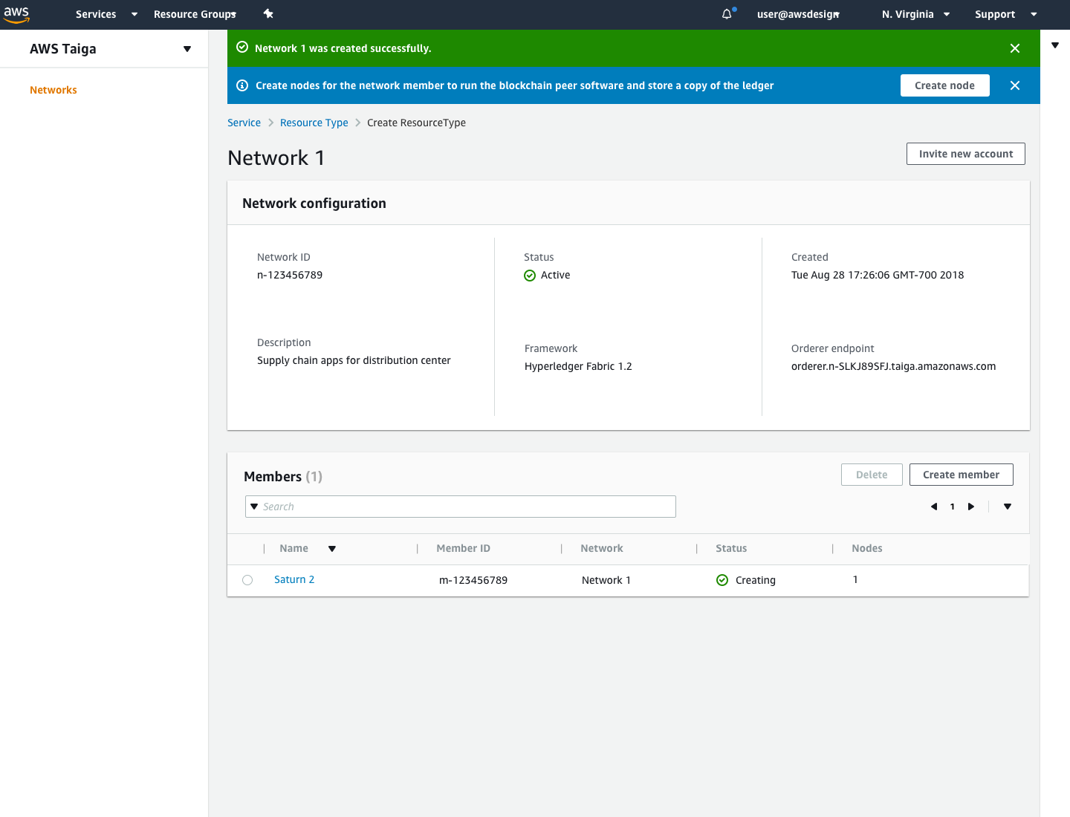Click the orderer endpoint address text
The height and width of the screenshot is (817, 1070).
click(x=893, y=366)
